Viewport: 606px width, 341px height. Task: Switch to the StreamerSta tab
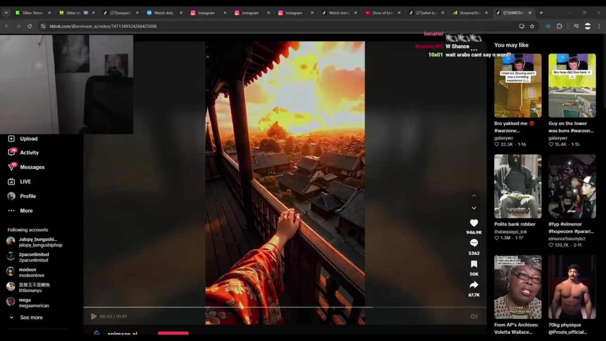click(470, 13)
